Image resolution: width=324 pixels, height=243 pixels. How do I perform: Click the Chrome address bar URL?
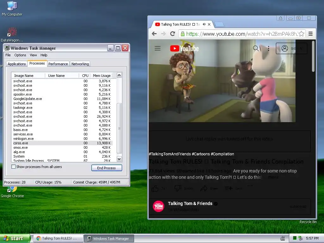(x=242, y=34)
